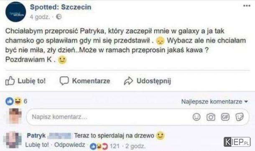Like Patryk's comment via Lubię to!

[x=37, y=145]
